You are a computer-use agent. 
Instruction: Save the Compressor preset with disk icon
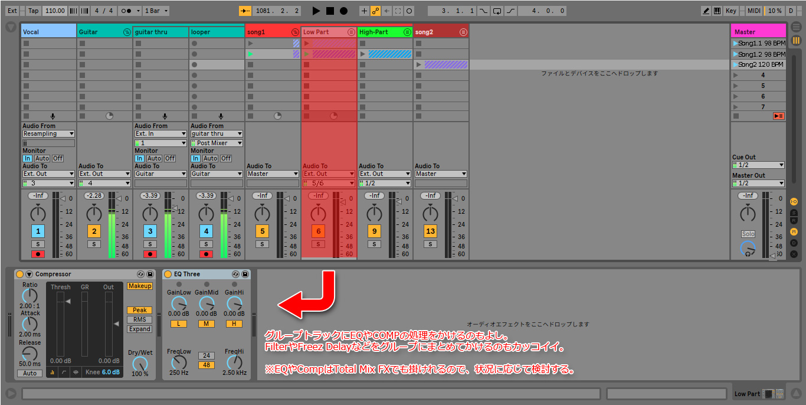coord(150,274)
